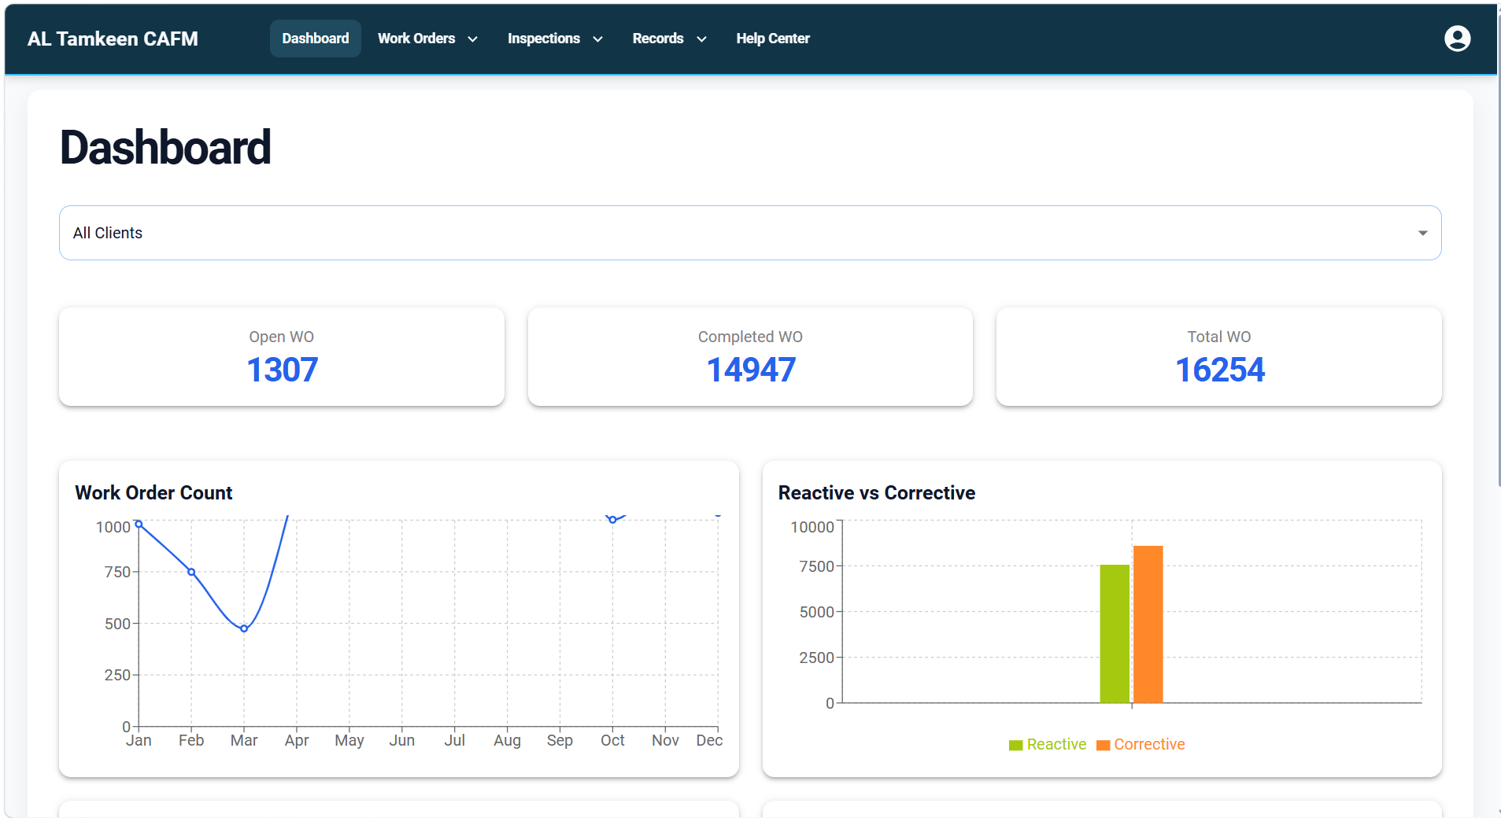Click the Reactive legend label
The height and width of the screenshot is (818, 1501).
click(x=1056, y=744)
